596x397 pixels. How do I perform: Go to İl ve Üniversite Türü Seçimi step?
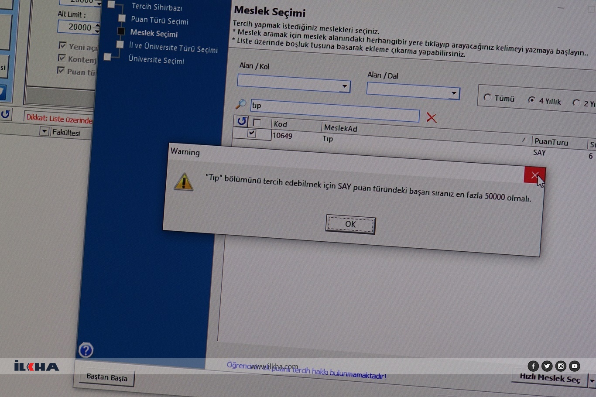click(173, 47)
